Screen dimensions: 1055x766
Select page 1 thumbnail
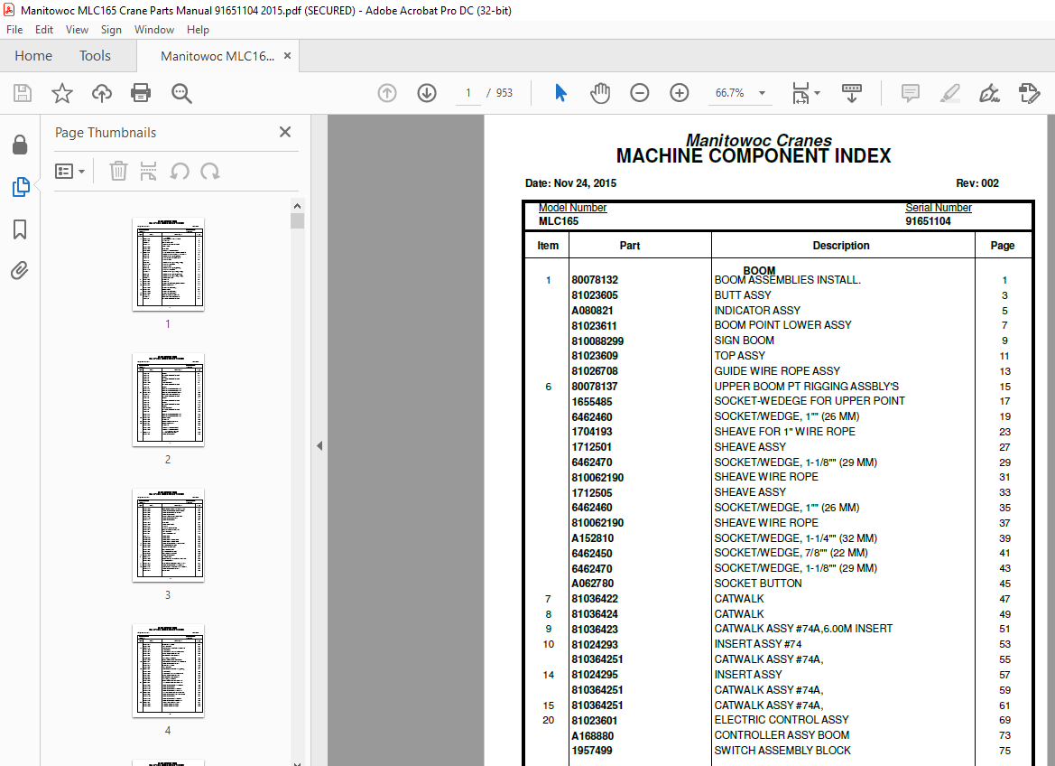tap(168, 264)
